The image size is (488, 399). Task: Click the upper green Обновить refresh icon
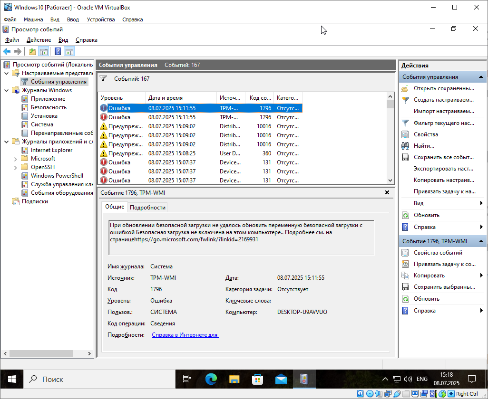(405, 215)
